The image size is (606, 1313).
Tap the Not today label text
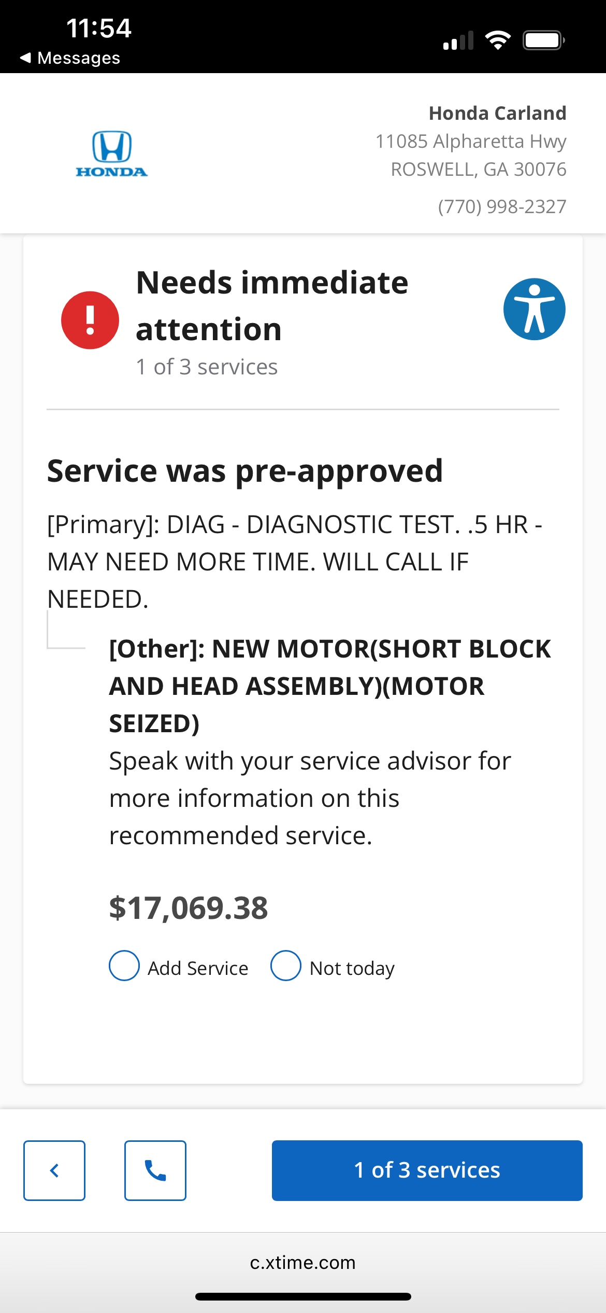pos(352,968)
